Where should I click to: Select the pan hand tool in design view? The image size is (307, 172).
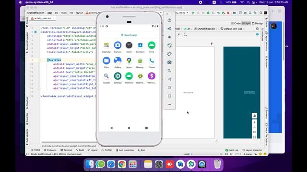coord(254,116)
